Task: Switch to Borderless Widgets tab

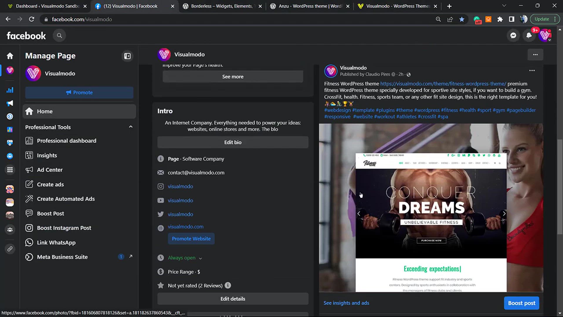Action: click(x=222, y=6)
